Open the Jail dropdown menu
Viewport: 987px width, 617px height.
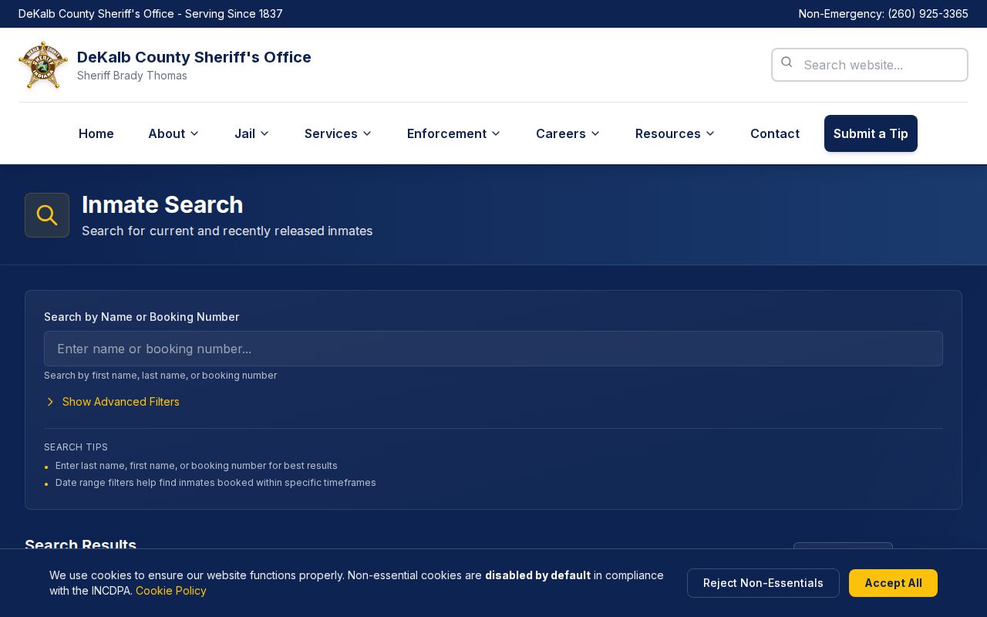pyautogui.click(x=252, y=133)
